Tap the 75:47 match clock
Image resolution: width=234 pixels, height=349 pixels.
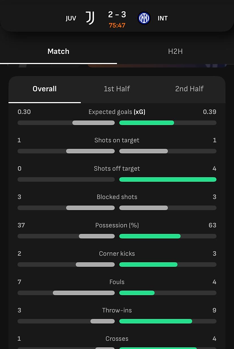point(117,25)
